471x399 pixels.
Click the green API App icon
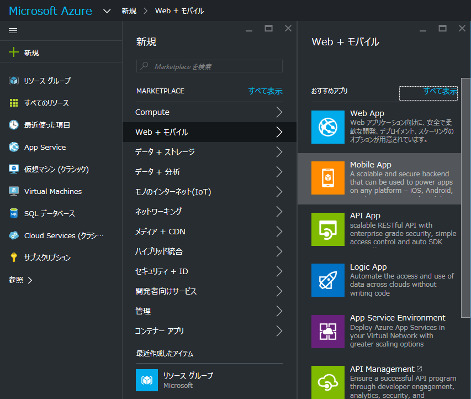coord(328,229)
